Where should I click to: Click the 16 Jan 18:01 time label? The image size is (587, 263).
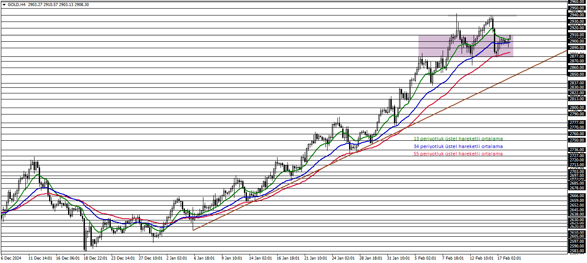click(288, 258)
